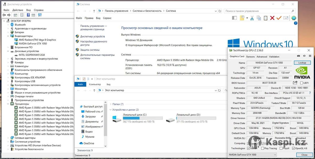Screen dimensions: 315x159
Task: Click the Bus Interface question mark icon
Action: click(310, 93)
